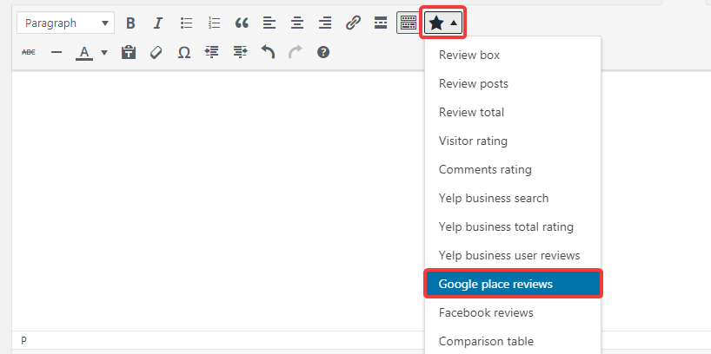The image size is (711, 354).
Task: Choose Comparison table option
Action: (x=513, y=341)
